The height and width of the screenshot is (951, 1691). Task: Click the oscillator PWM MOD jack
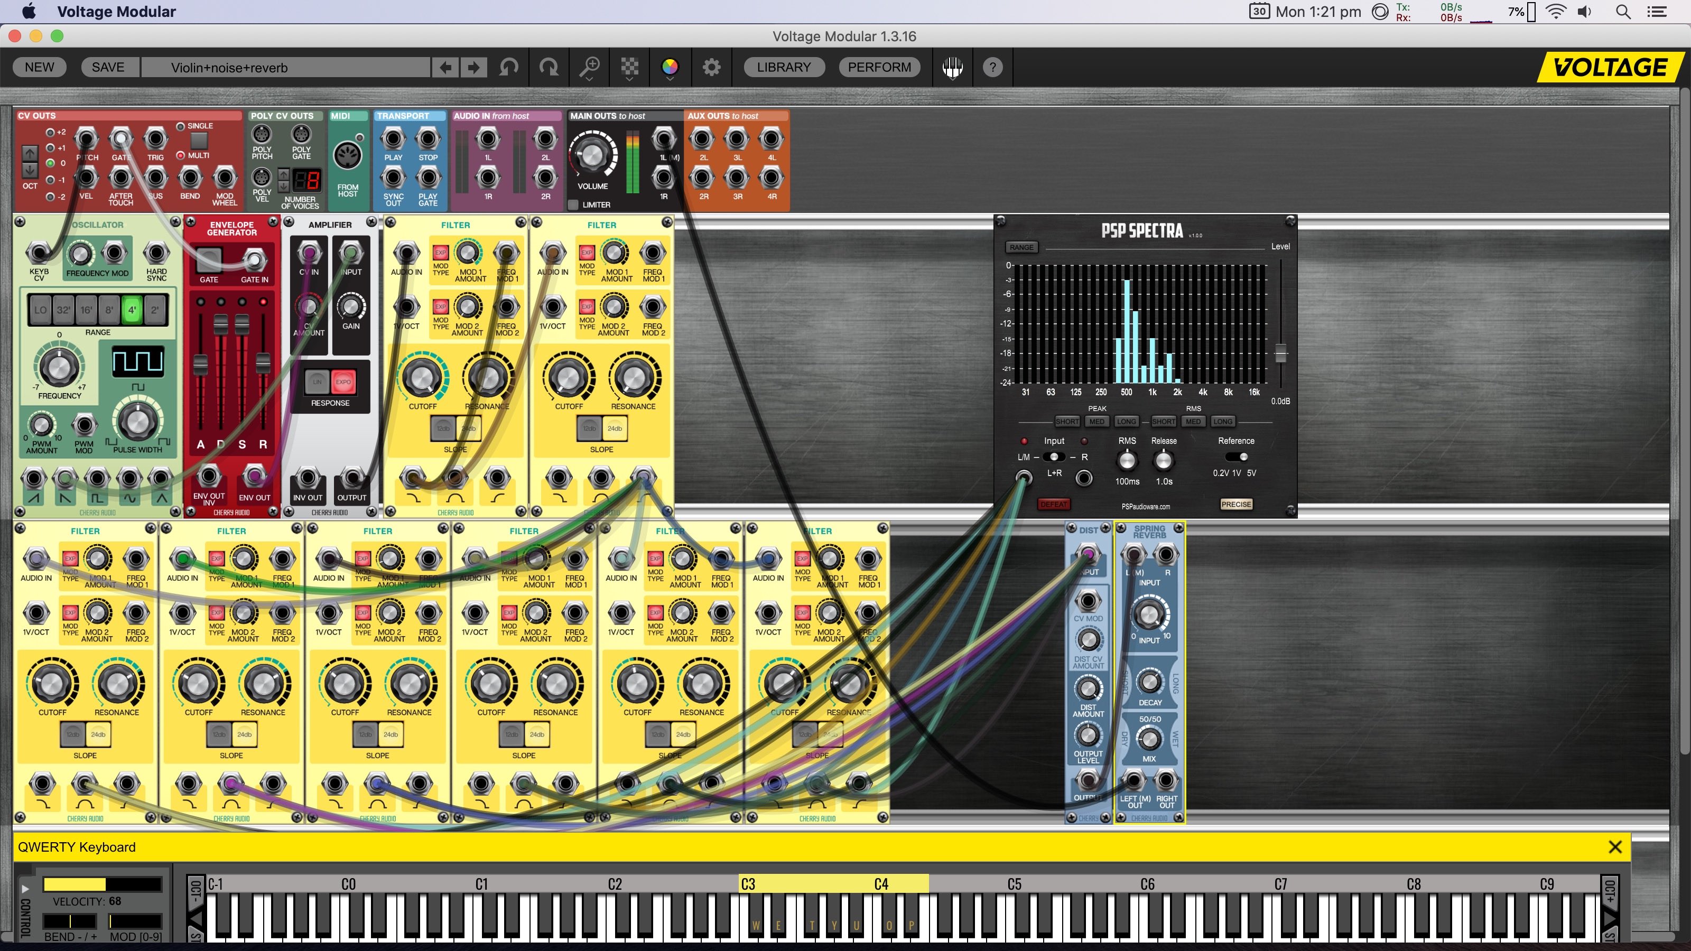(x=84, y=425)
